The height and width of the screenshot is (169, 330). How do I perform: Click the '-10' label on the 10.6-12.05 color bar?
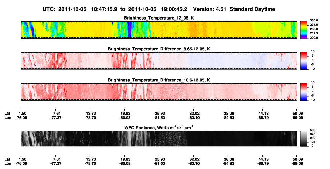pos(312,100)
